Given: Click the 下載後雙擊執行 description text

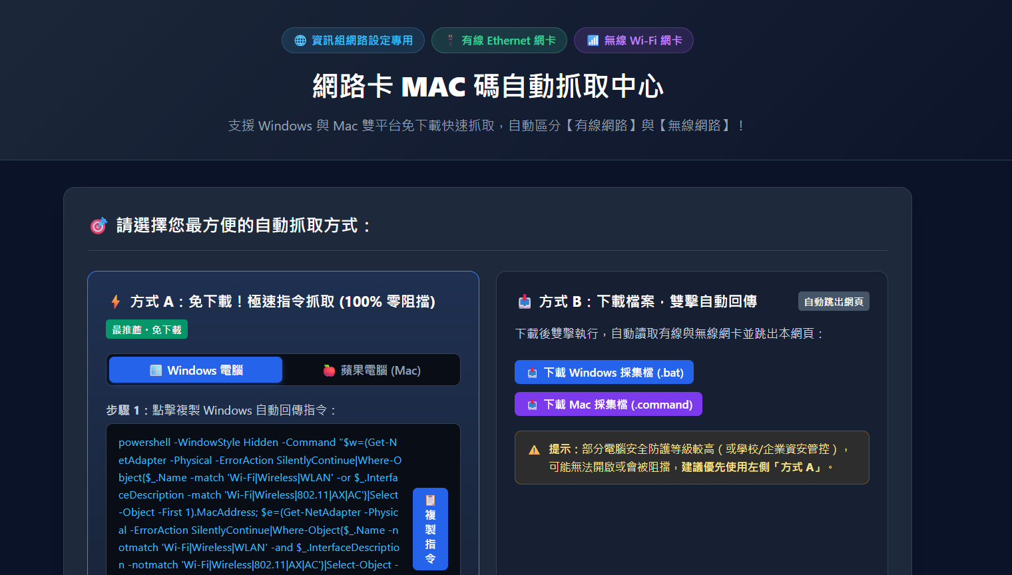Looking at the screenshot, I should click(x=670, y=333).
